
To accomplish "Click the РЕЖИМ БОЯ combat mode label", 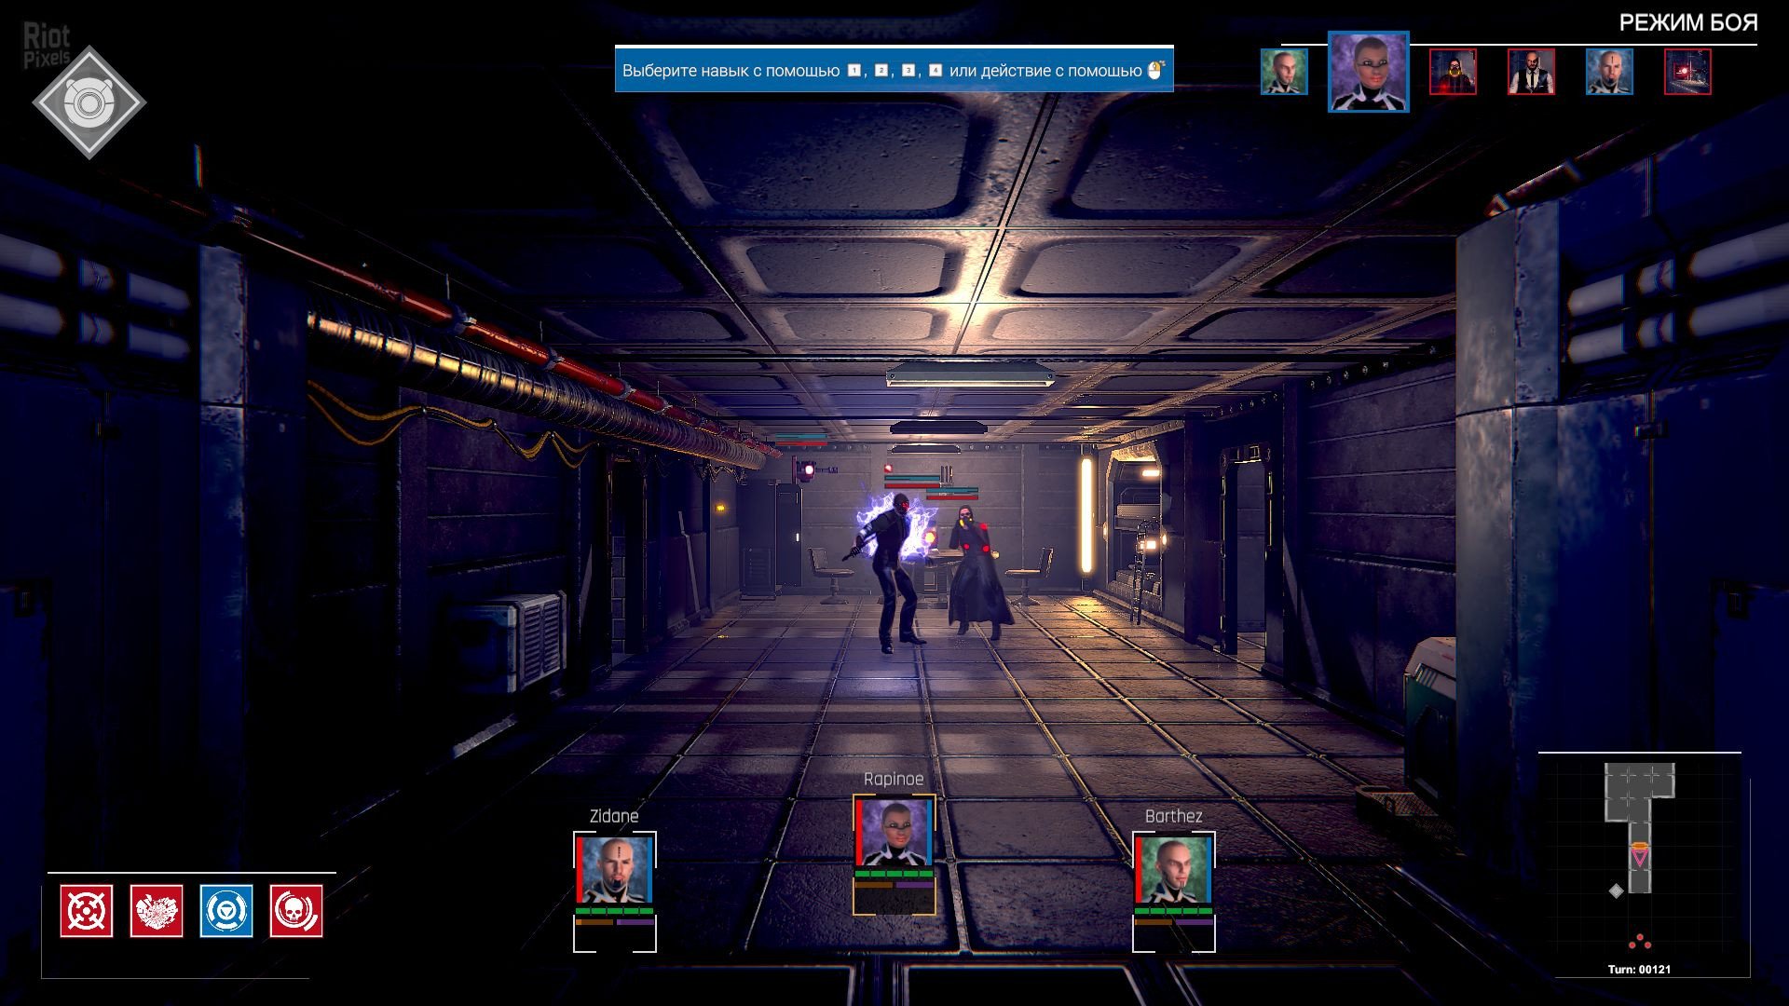I will pyautogui.click(x=1687, y=23).
